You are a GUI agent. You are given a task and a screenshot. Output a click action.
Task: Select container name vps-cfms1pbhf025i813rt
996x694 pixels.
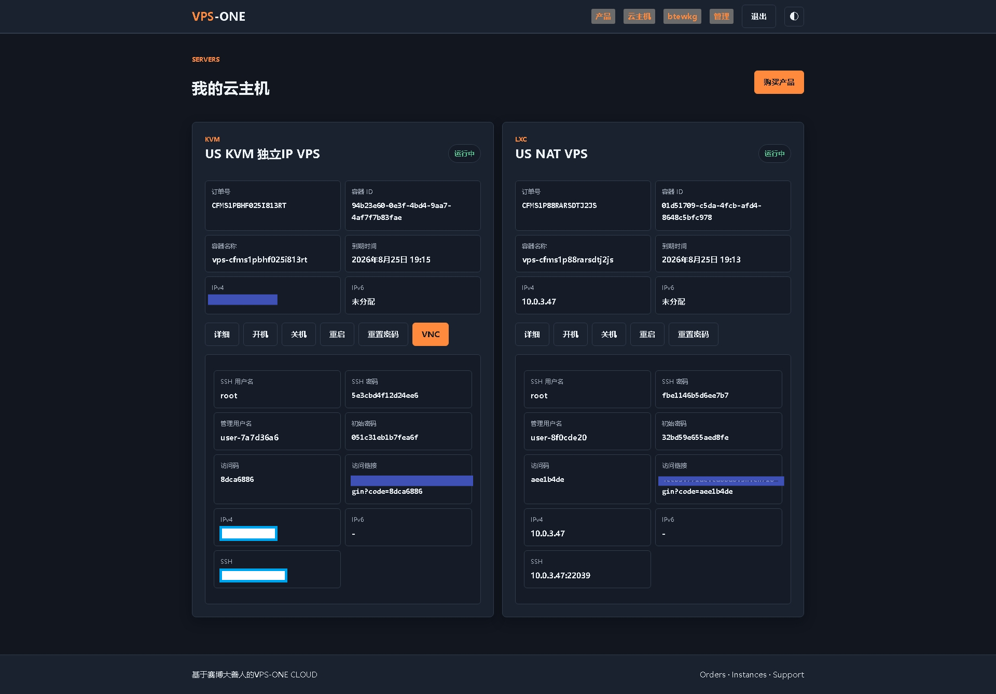259,259
